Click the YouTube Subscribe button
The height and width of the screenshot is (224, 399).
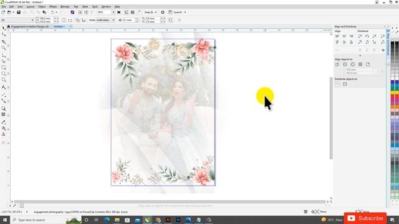[x=365, y=218]
